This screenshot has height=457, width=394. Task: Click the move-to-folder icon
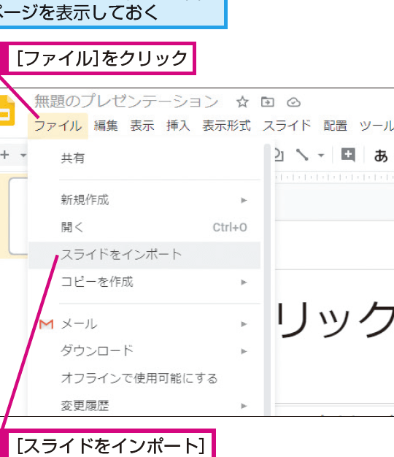coord(267,102)
